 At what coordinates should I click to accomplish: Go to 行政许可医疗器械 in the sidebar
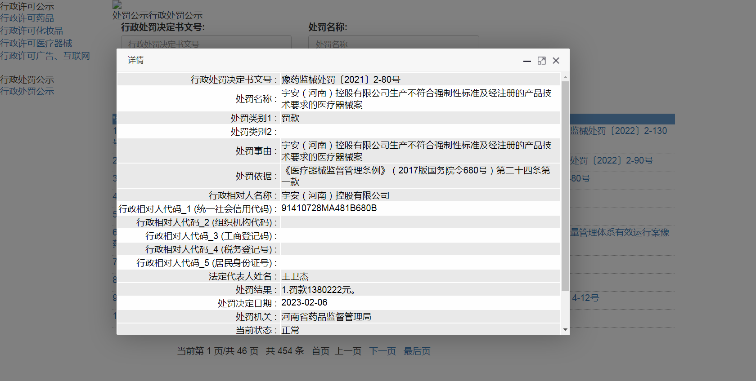tap(36, 44)
